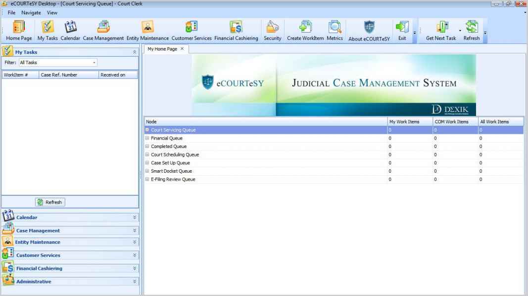Expand the E-Filing Review Queue node
The image size is (528, 296).
pyautogui.click(x=147, y=180)
